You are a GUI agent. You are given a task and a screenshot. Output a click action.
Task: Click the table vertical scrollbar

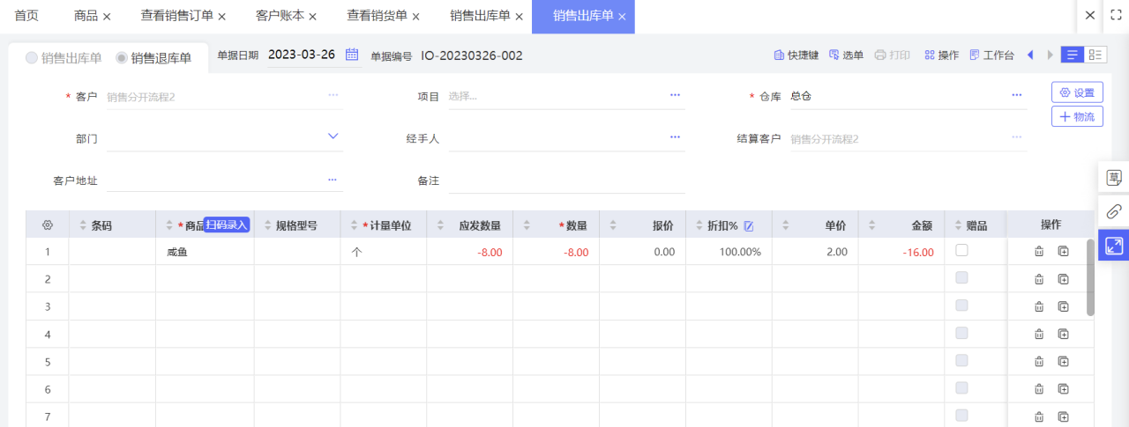tap(1090, 277)
